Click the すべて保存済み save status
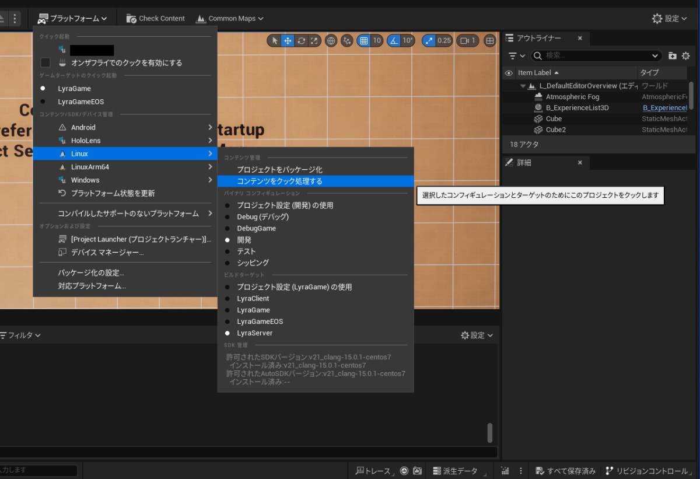This screenshot has height=479, width=700. tap(565, 471)
